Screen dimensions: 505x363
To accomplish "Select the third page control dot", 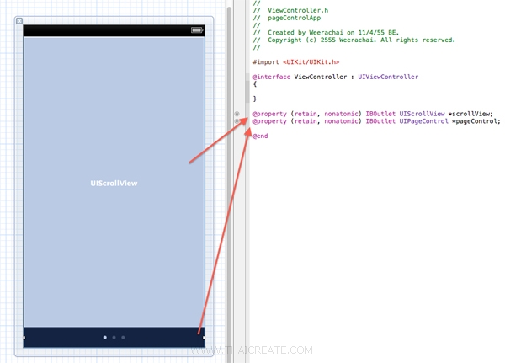I will (x=123, y=337).
